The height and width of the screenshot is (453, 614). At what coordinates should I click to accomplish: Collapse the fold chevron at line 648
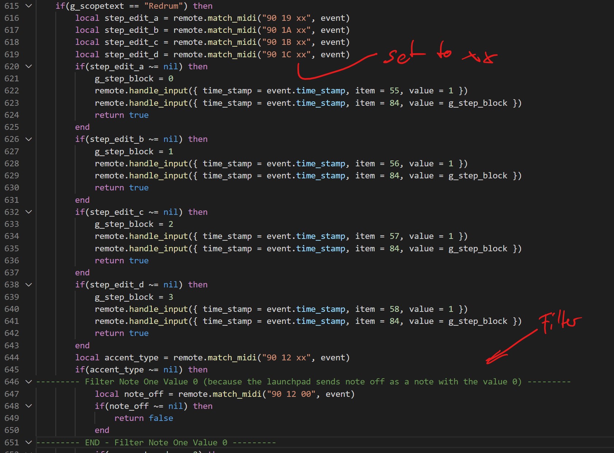(x=29, y=406)
